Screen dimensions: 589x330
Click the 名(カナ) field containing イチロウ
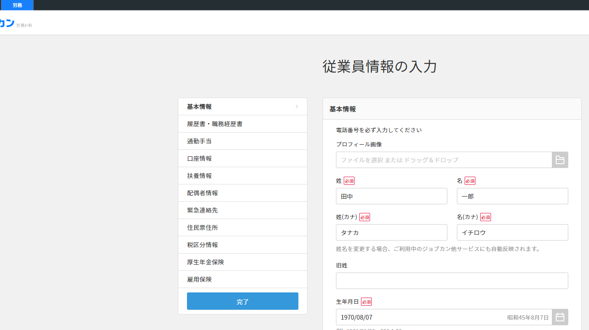[x=512, y=232]
